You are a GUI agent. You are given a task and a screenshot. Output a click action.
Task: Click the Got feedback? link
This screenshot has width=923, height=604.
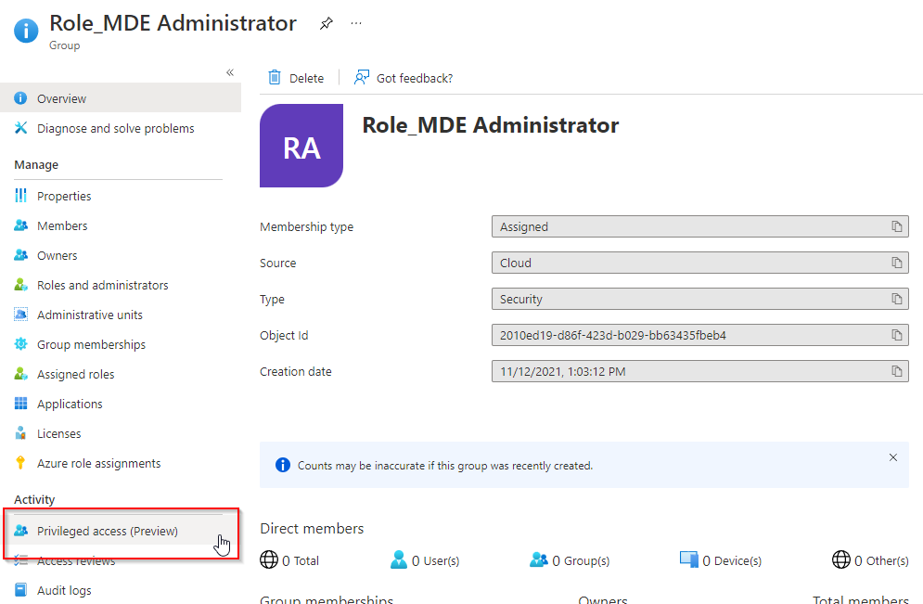tap(404, 78)
